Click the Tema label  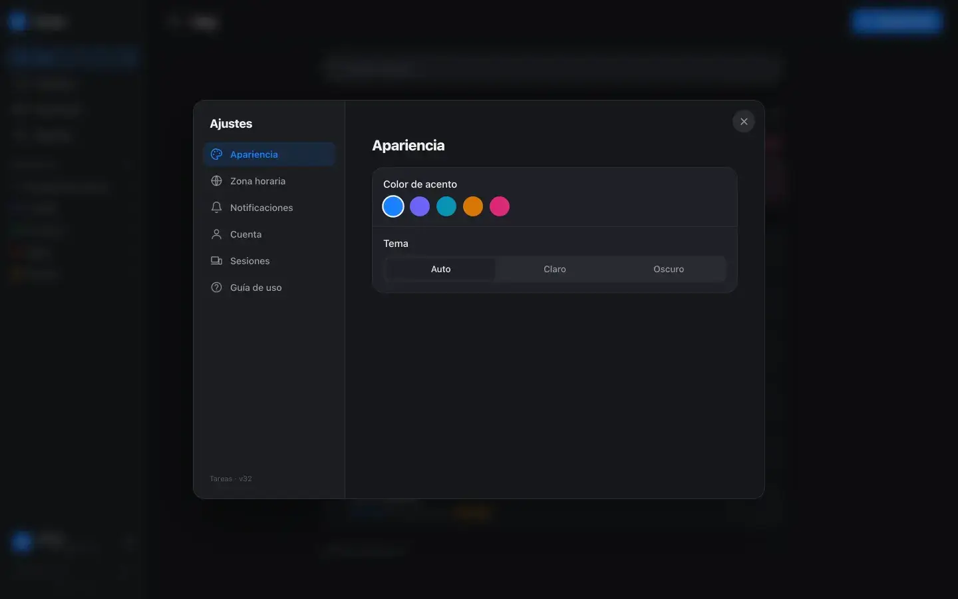pyautogui.click(x=396, y=244)
